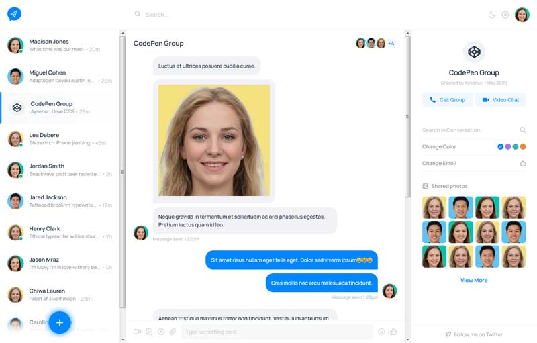Click the search magnifier icon in top bar
Screen dimensions: 537x343
138,14
